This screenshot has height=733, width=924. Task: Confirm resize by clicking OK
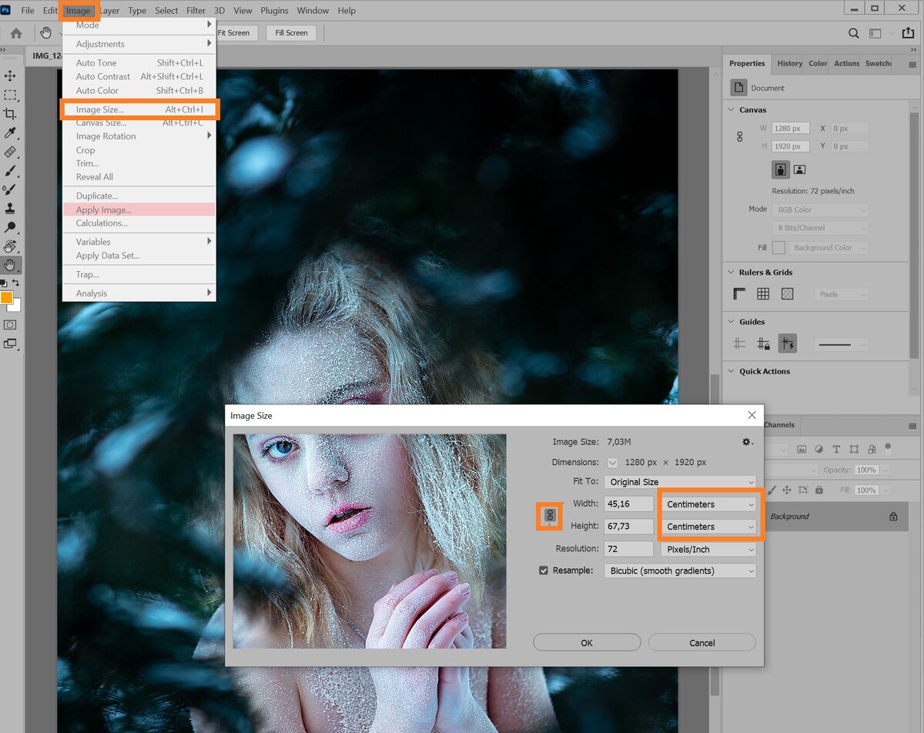(x=587, y=642)
